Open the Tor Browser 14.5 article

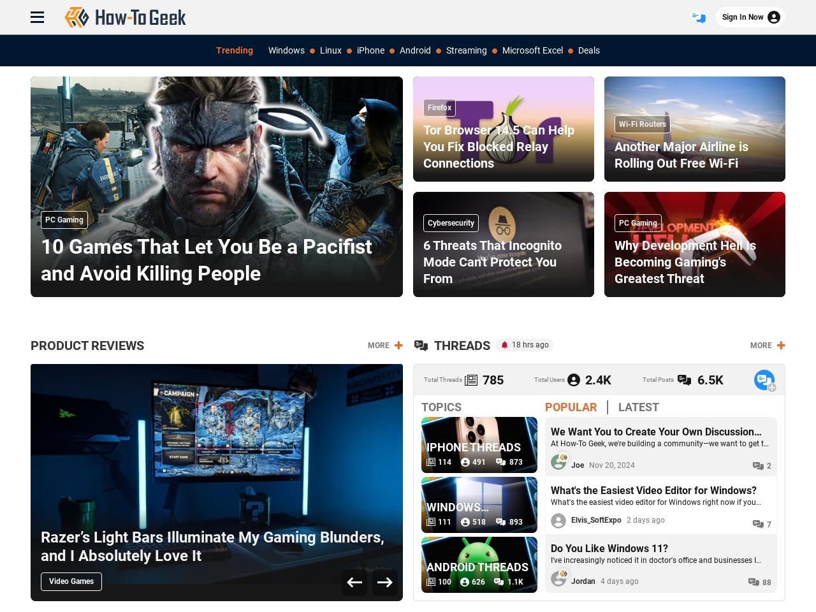click(499, 147)
